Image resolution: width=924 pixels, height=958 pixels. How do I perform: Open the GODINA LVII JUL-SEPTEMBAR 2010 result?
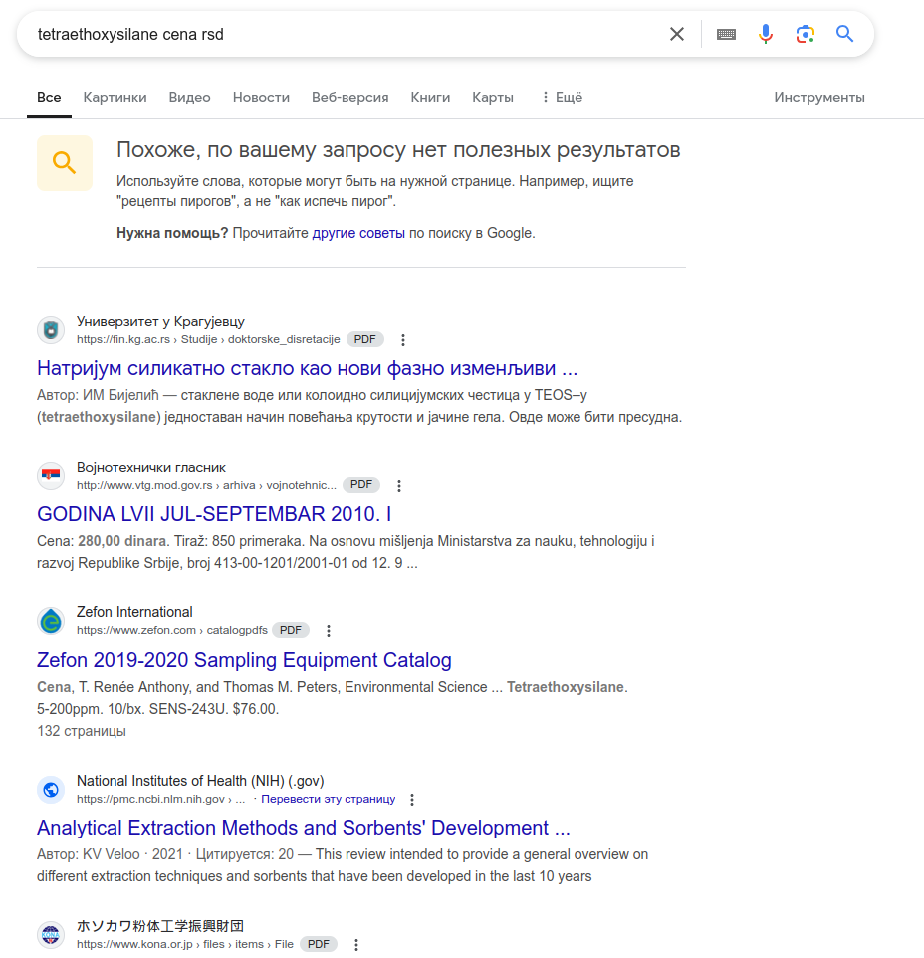coord(214,514)
